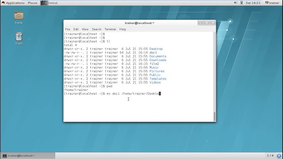Open the terminal Search menu
This screenshot has width=283, height=159.
point(97,29)
